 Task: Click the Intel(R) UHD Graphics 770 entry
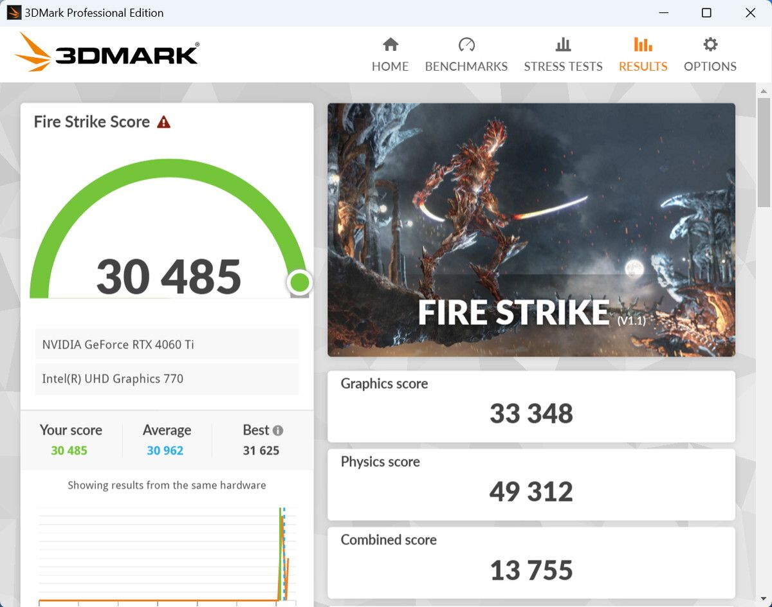pyautogui.click(x=167, y=379)
